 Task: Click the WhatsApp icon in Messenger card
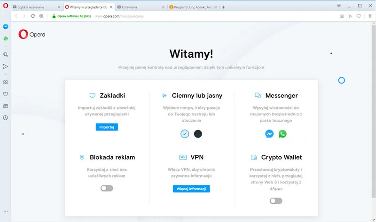(x=282, y=134)
